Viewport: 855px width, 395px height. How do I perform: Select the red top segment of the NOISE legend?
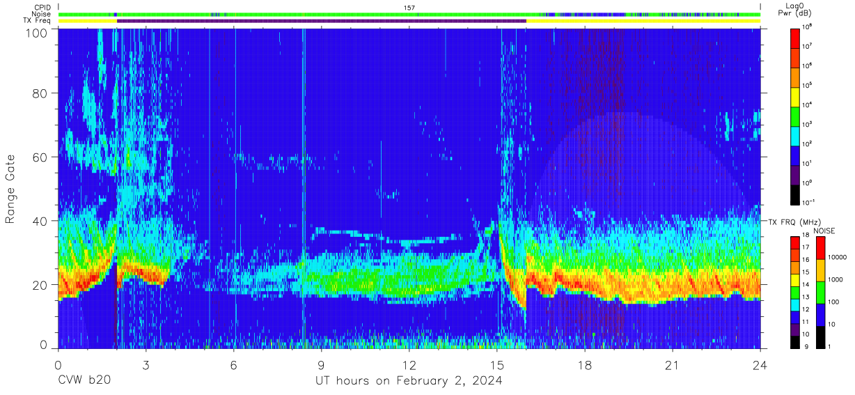coord(819,248)
